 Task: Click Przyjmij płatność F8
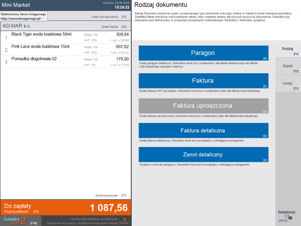(x=21, y=212)
